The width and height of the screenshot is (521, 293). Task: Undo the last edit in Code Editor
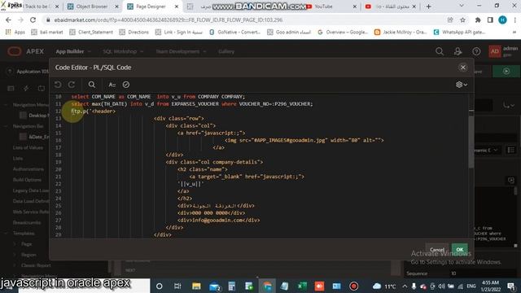[x=58, y=85]
